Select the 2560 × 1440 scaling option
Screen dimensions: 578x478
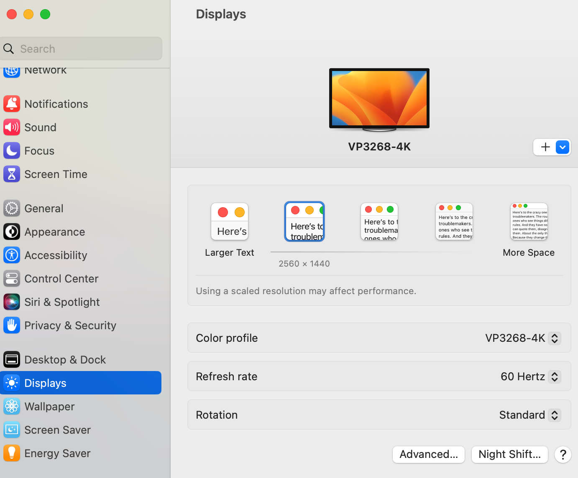click(x=304, y=221)
